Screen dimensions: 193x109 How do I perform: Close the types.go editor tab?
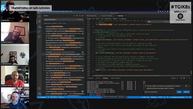coord(126,16)
